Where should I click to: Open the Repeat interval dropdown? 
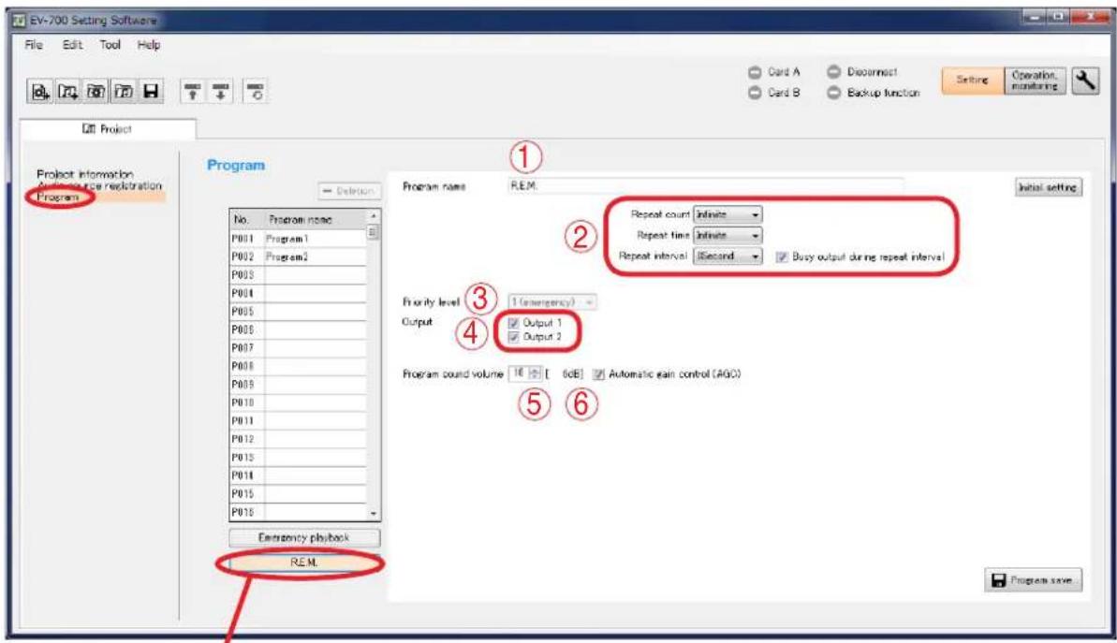tap(728, 256)
